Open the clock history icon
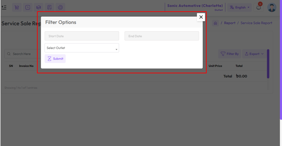The width and height of the screenshot is (282, 146). (x=28, y=7)
